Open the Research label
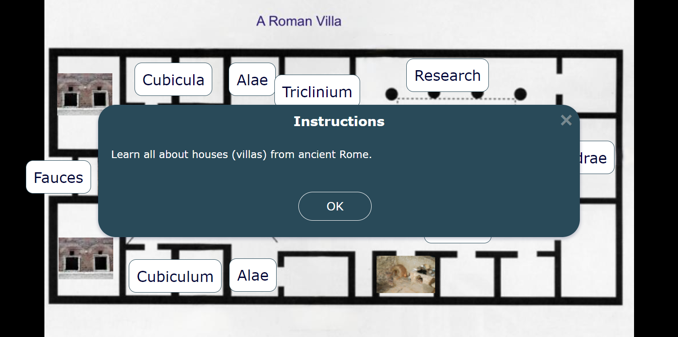 [447, 75]
